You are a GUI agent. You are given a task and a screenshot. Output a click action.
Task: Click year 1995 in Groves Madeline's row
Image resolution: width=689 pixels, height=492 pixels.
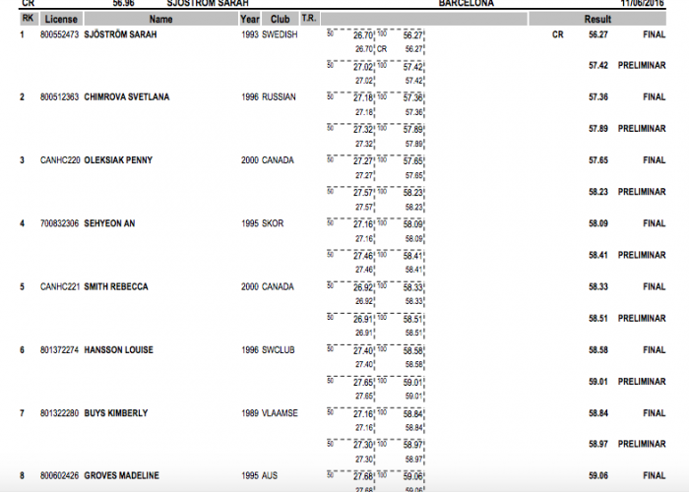click(x=250, y=475)
